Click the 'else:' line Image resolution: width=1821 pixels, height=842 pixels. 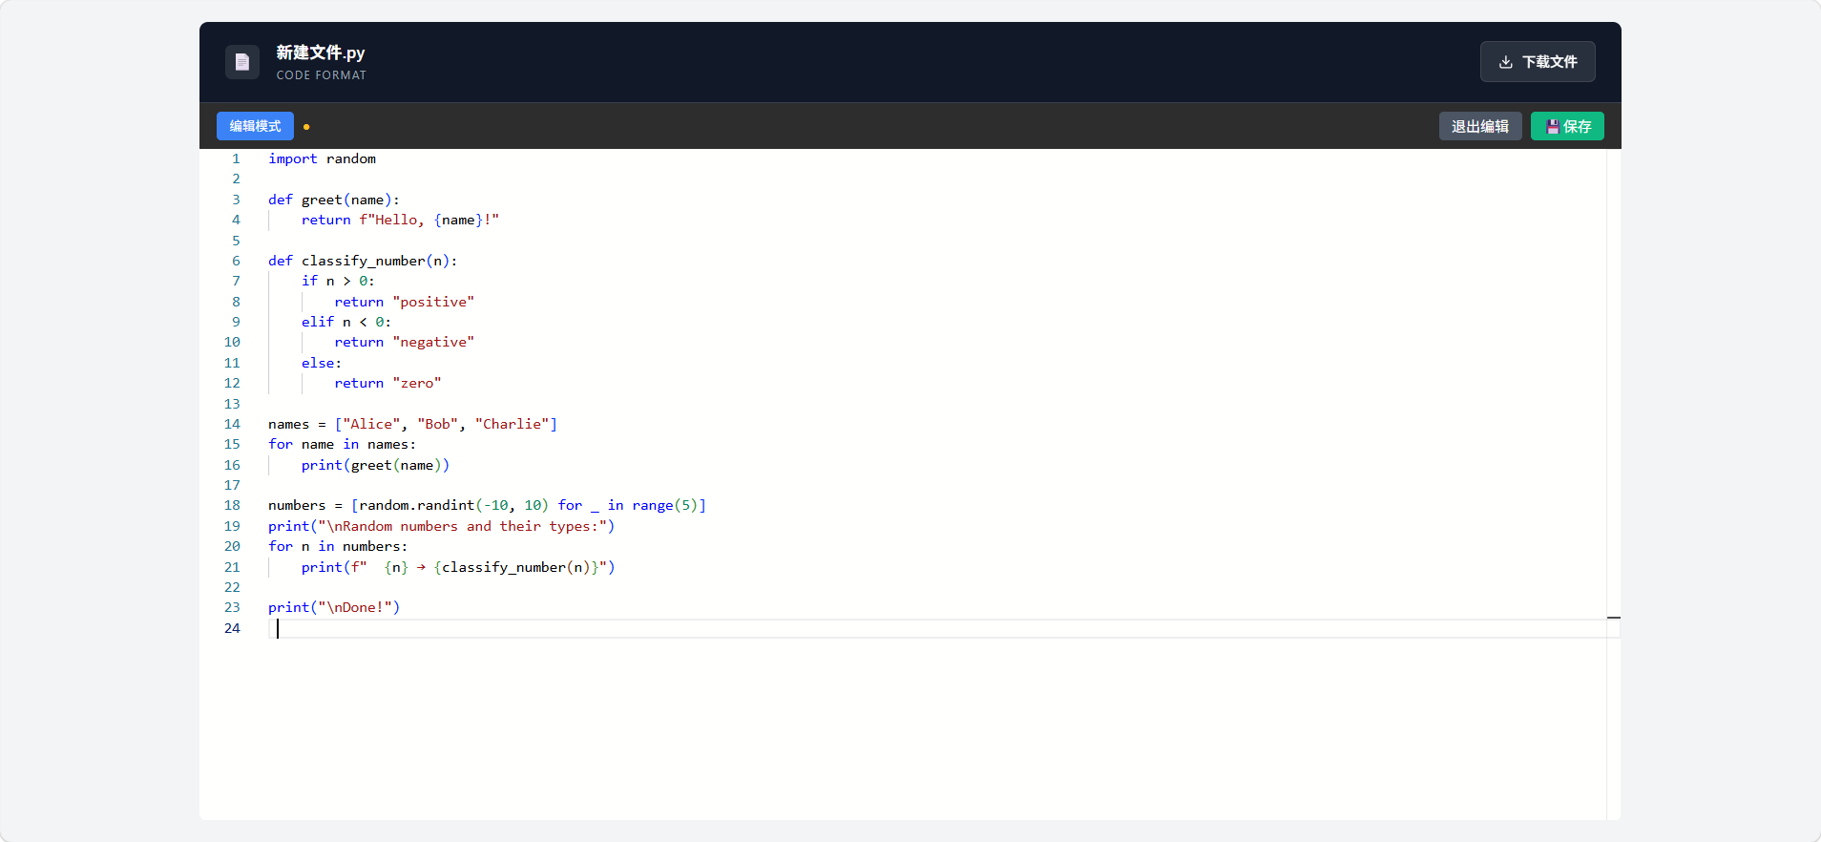click(x=322, y=363)
